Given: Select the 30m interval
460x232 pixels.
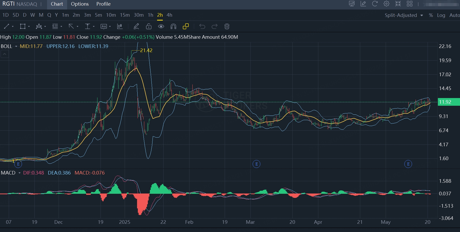Looking at the screenshot, I should click(139, 15).
